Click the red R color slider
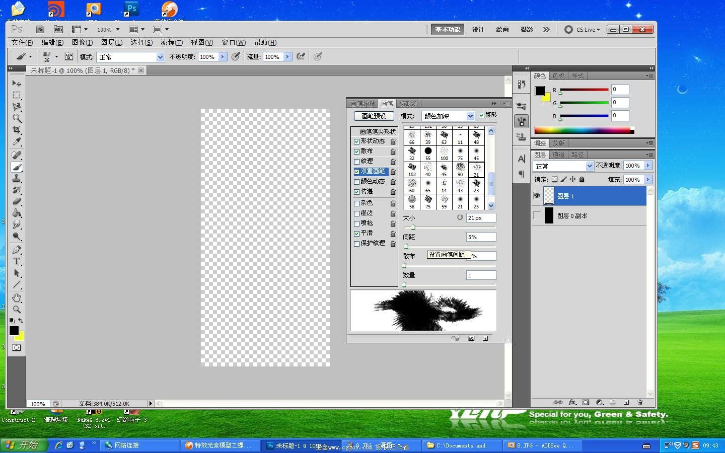This screenshot has height=453, width=725. (x=584, y=90)
